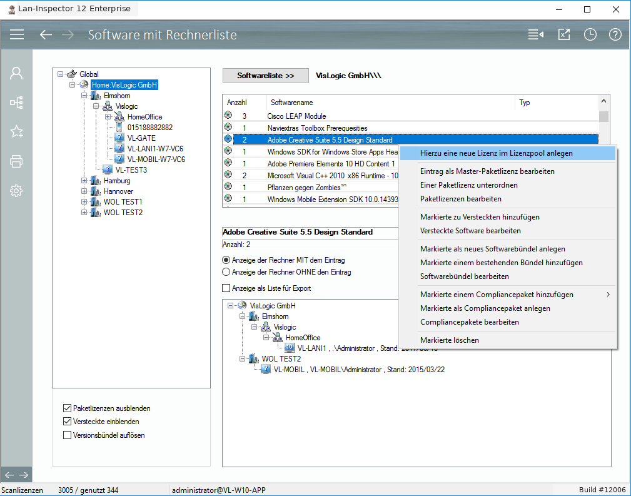Screen dimensions: 631x496
Task: Expand the WOL TEST1 tree node
Action: 84,201
